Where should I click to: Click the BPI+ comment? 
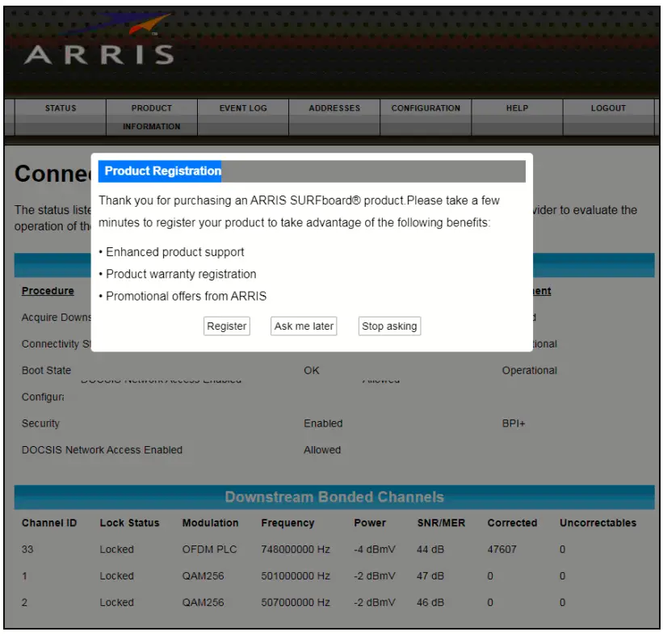(514, 423)
